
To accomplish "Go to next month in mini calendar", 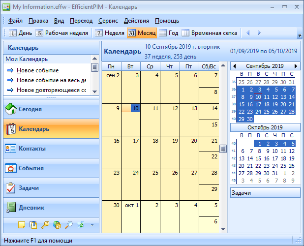I will (296, 66).
